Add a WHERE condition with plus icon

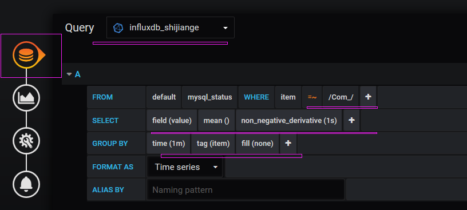tap(368, 97)
